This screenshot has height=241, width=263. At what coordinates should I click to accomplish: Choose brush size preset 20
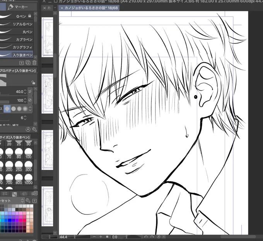click(9, 144)
